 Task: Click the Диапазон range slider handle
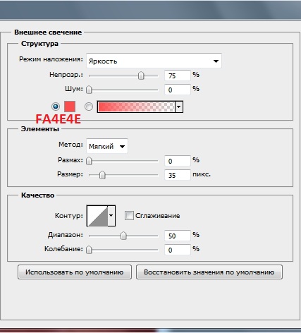click(123, 236)
